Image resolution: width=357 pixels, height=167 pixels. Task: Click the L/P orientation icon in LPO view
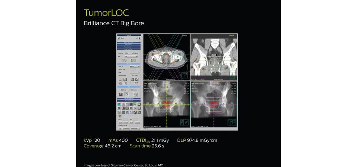click(x=232, y=122)
